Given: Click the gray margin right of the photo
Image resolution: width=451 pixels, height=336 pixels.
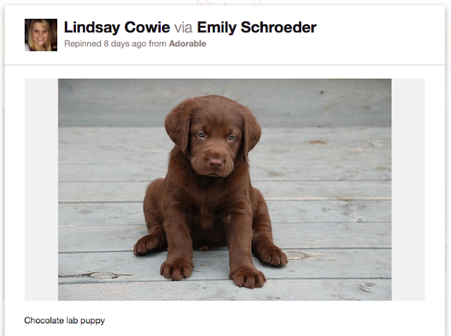Looking at the screenshot, I should 408,190.
